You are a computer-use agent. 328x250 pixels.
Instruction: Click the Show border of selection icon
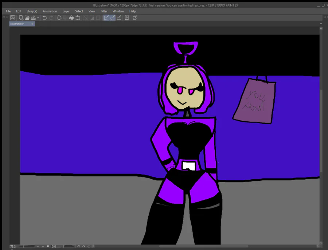pos(98,18)
